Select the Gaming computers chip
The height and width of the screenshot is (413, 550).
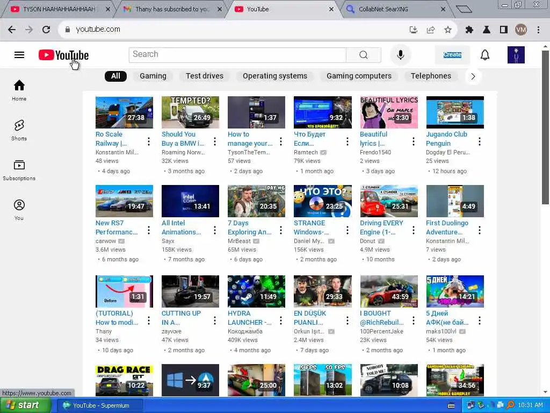tap(359, 76)
